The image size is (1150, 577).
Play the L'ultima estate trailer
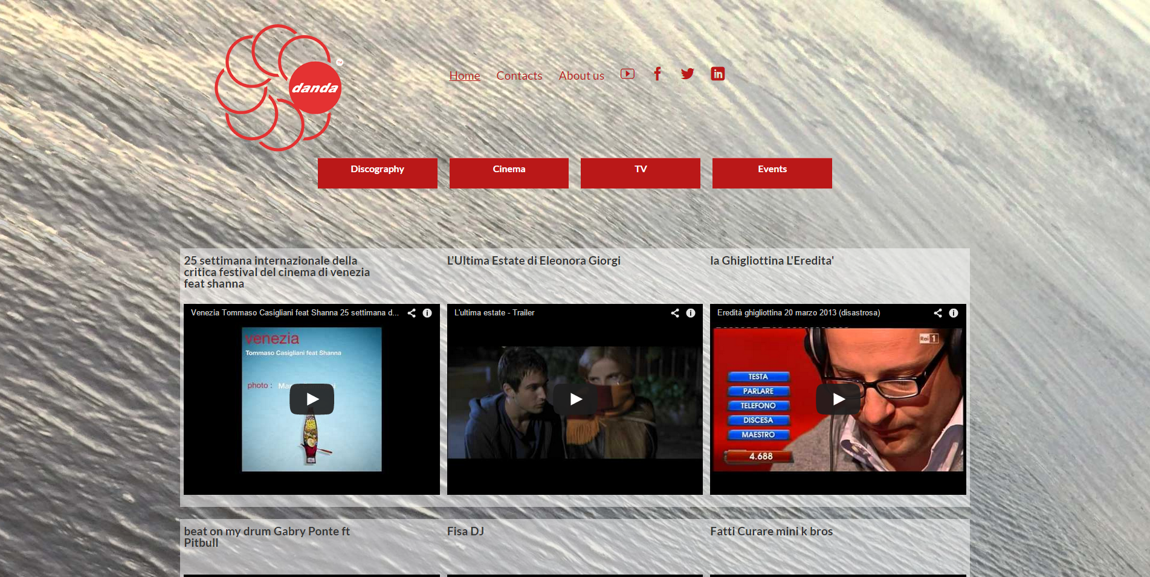pyautogui.click(x=575, y=399)
